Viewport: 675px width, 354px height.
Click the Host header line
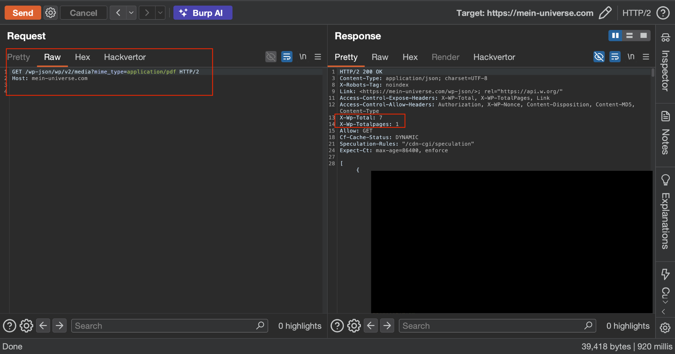pos(50,78)
